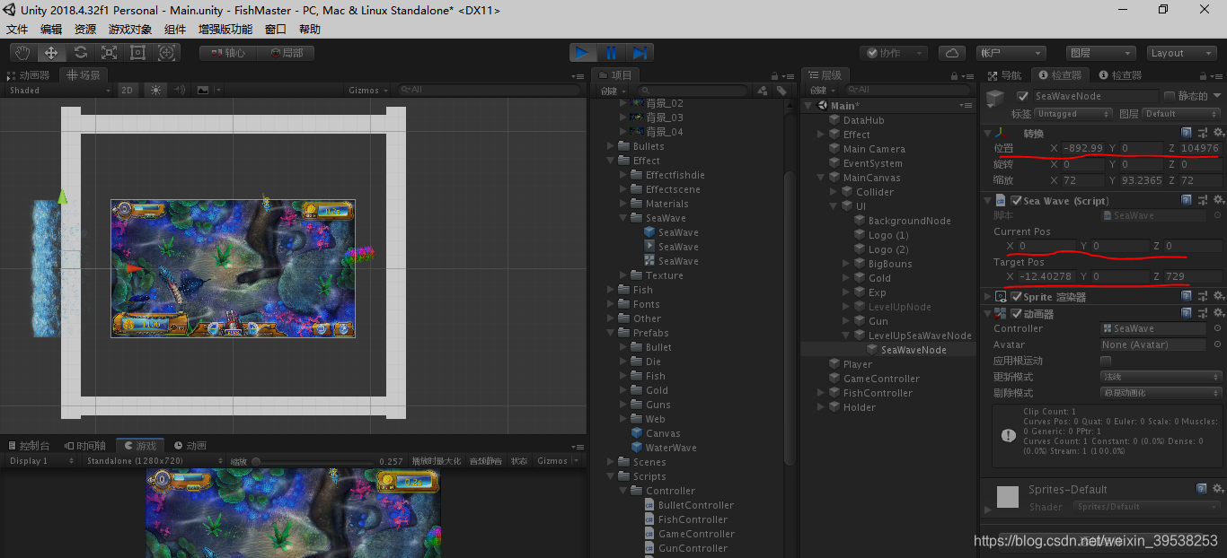Toggle Animator enabled checkbox
The height and width of the screenshot is (558, 1227).
click(x=1016, y=314)
